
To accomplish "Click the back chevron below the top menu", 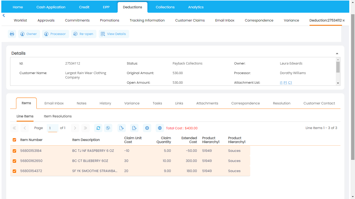I will [x=3, y=15].
